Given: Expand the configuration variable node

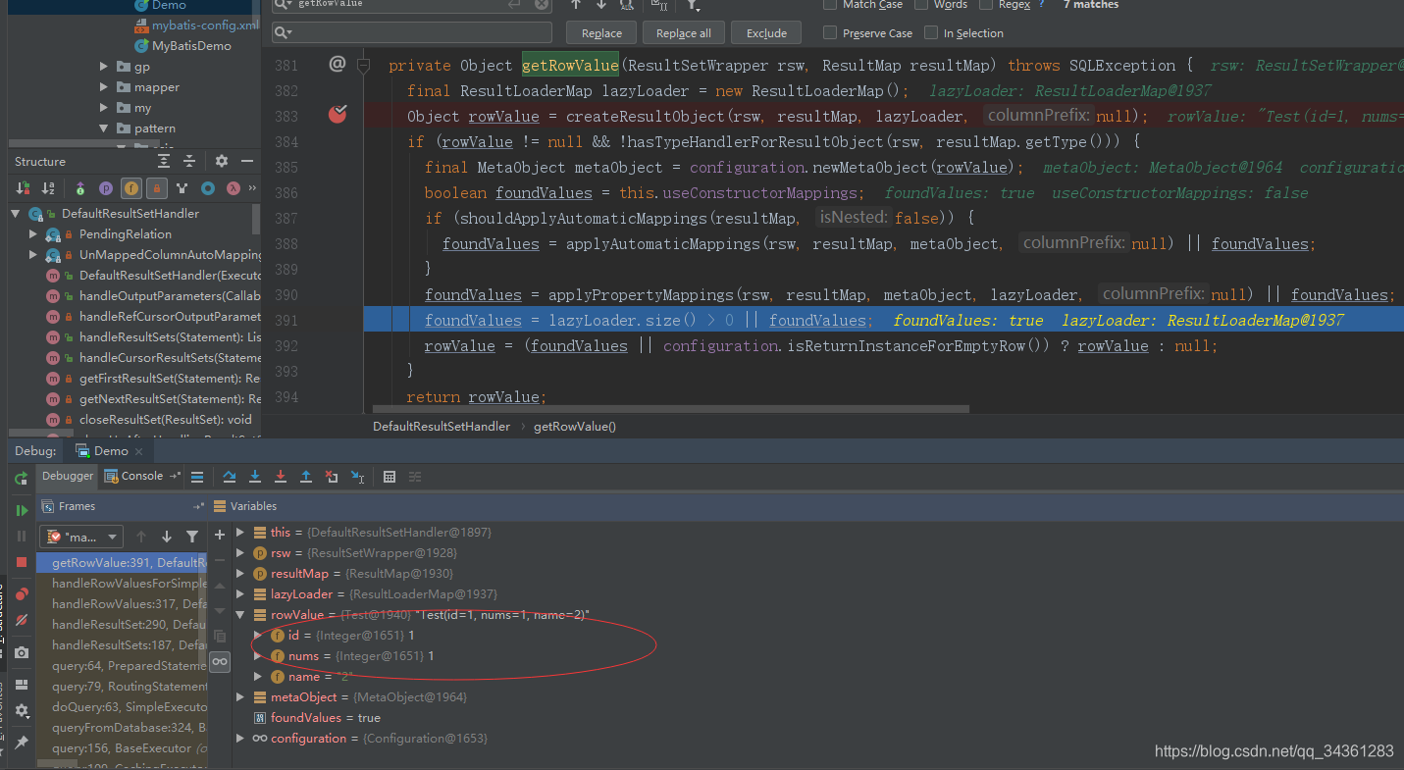Looking at the screenshot, I should [x=240, y=739].
